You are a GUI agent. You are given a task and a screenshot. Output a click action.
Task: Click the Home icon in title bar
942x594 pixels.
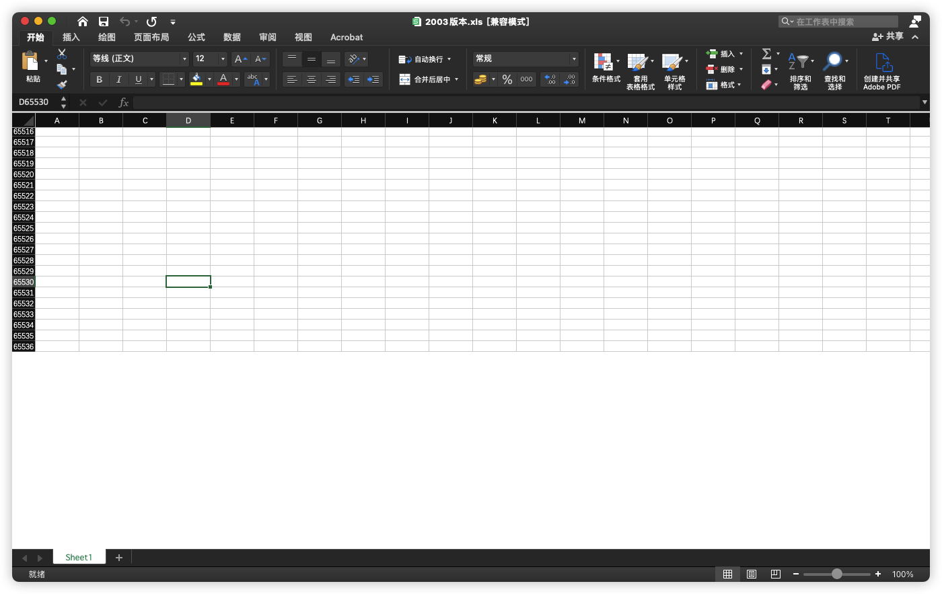[83, 22]
